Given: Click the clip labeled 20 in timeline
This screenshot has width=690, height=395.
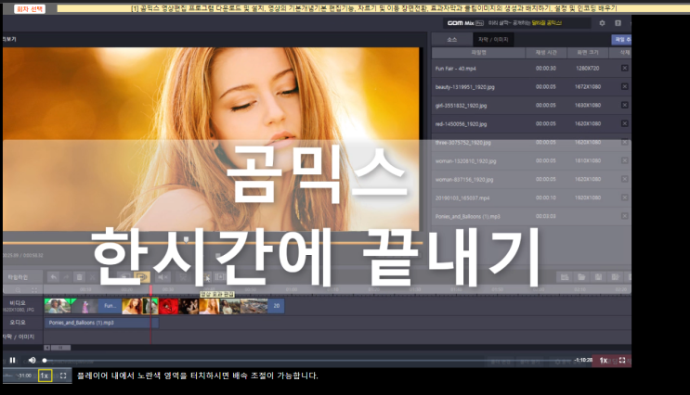Looking at the screenshot, I should coord(277,306).
